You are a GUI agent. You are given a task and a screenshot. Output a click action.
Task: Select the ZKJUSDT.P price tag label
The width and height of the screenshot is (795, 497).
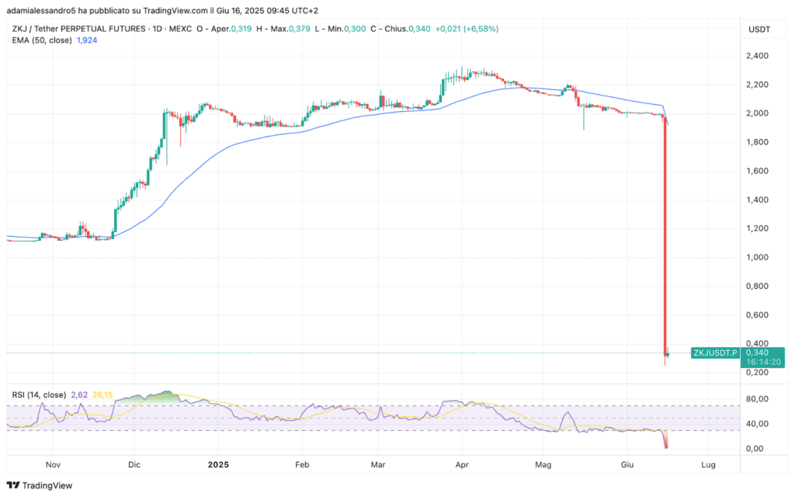tap(715, 353)
